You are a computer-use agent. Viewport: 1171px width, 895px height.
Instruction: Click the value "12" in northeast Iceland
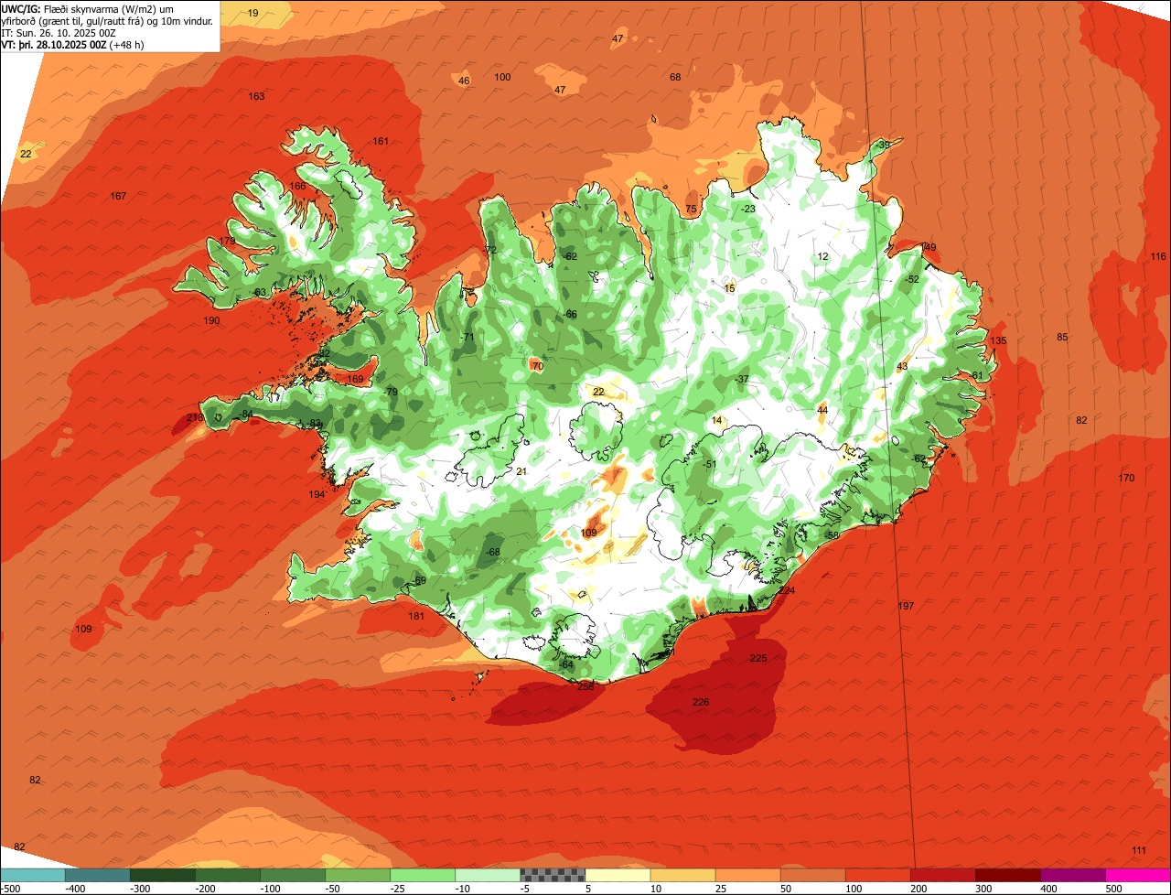pos(822,256)
